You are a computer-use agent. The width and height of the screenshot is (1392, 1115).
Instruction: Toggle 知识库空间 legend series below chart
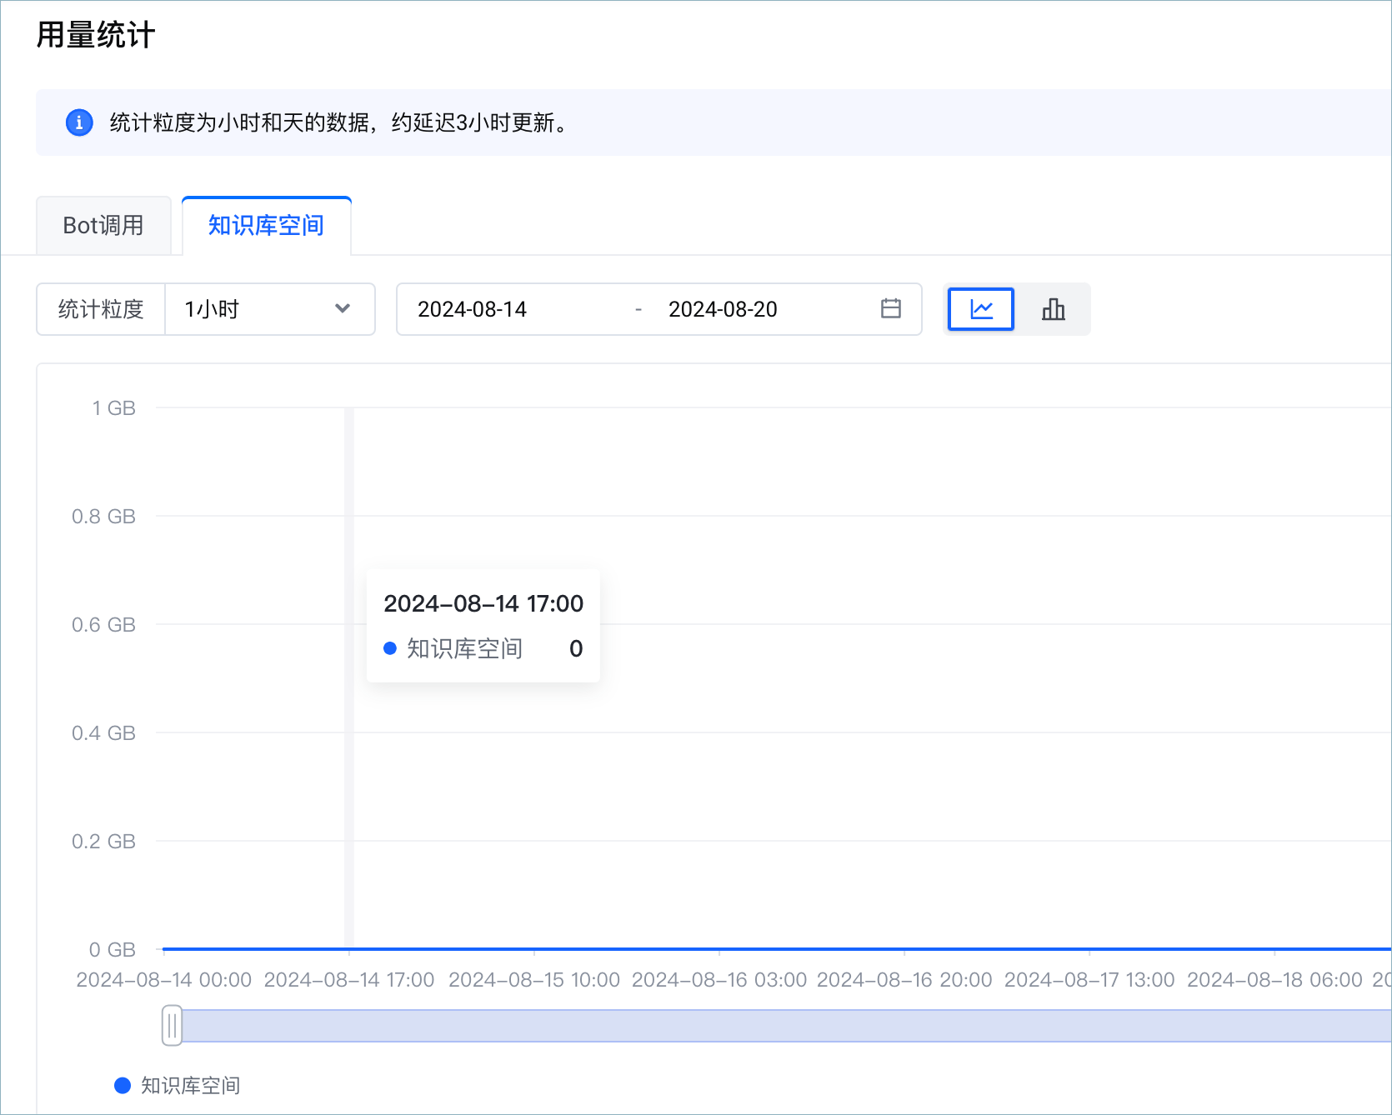click(178, 1085)
